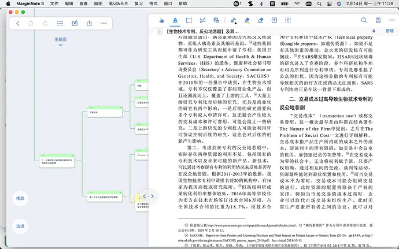
Task: Open arrow on 二、交易成本过高 node header
Action: (x=72, y=155)
